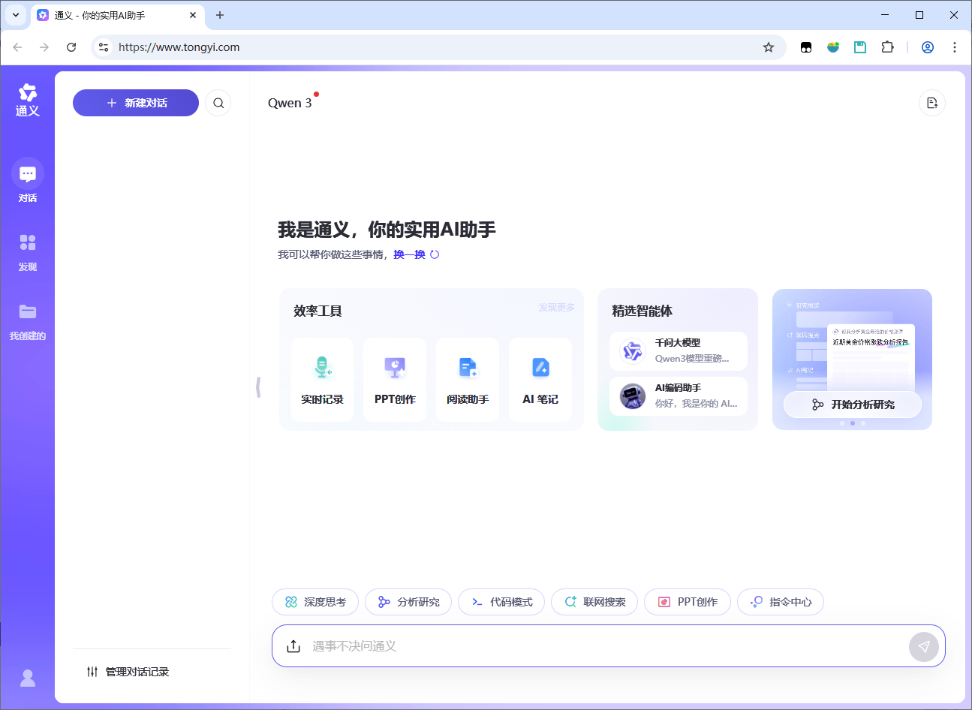The image size is (972, 710).
Task: Open the 指令中心 command center
Action: pos(781,602)
